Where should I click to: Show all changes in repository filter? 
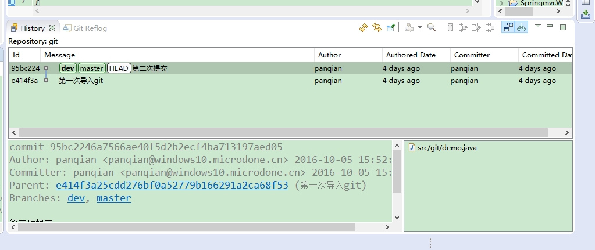click(450, 28)
